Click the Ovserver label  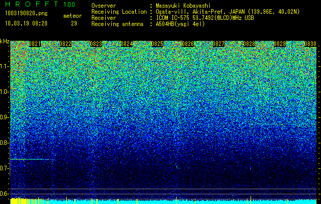(104, 6)
